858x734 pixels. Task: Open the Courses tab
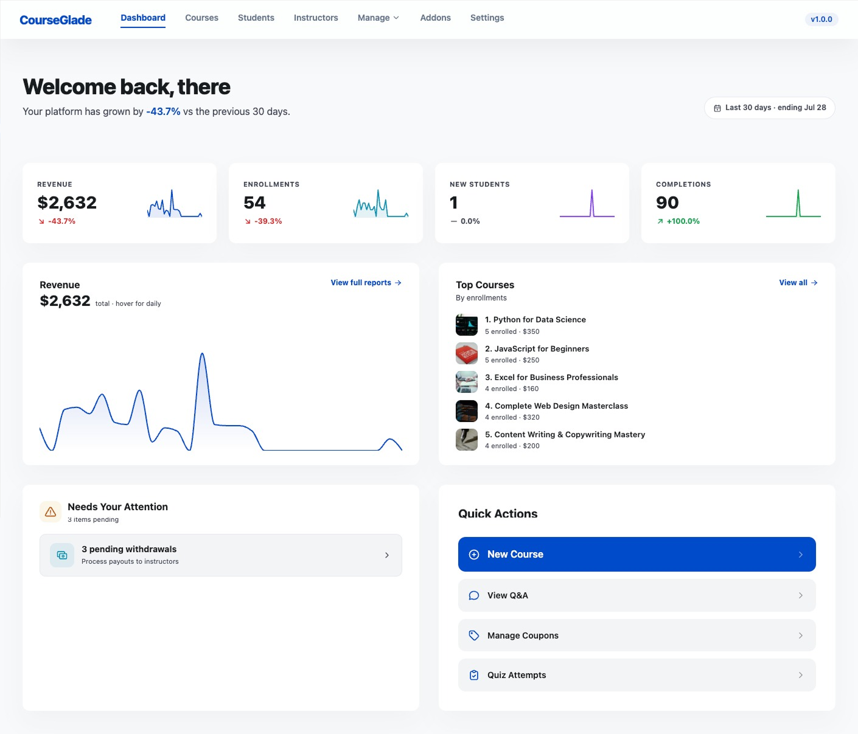pyautogui.click(x=201, y=18)
